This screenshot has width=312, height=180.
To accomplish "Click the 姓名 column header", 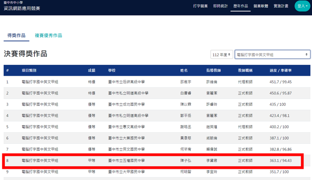I will 184,71.
